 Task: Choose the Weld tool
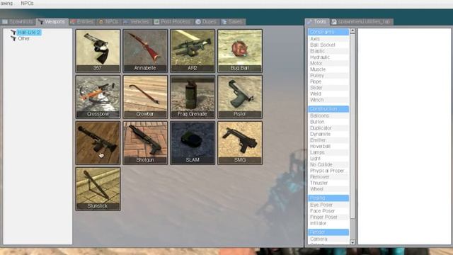click(x=328, y=93)
